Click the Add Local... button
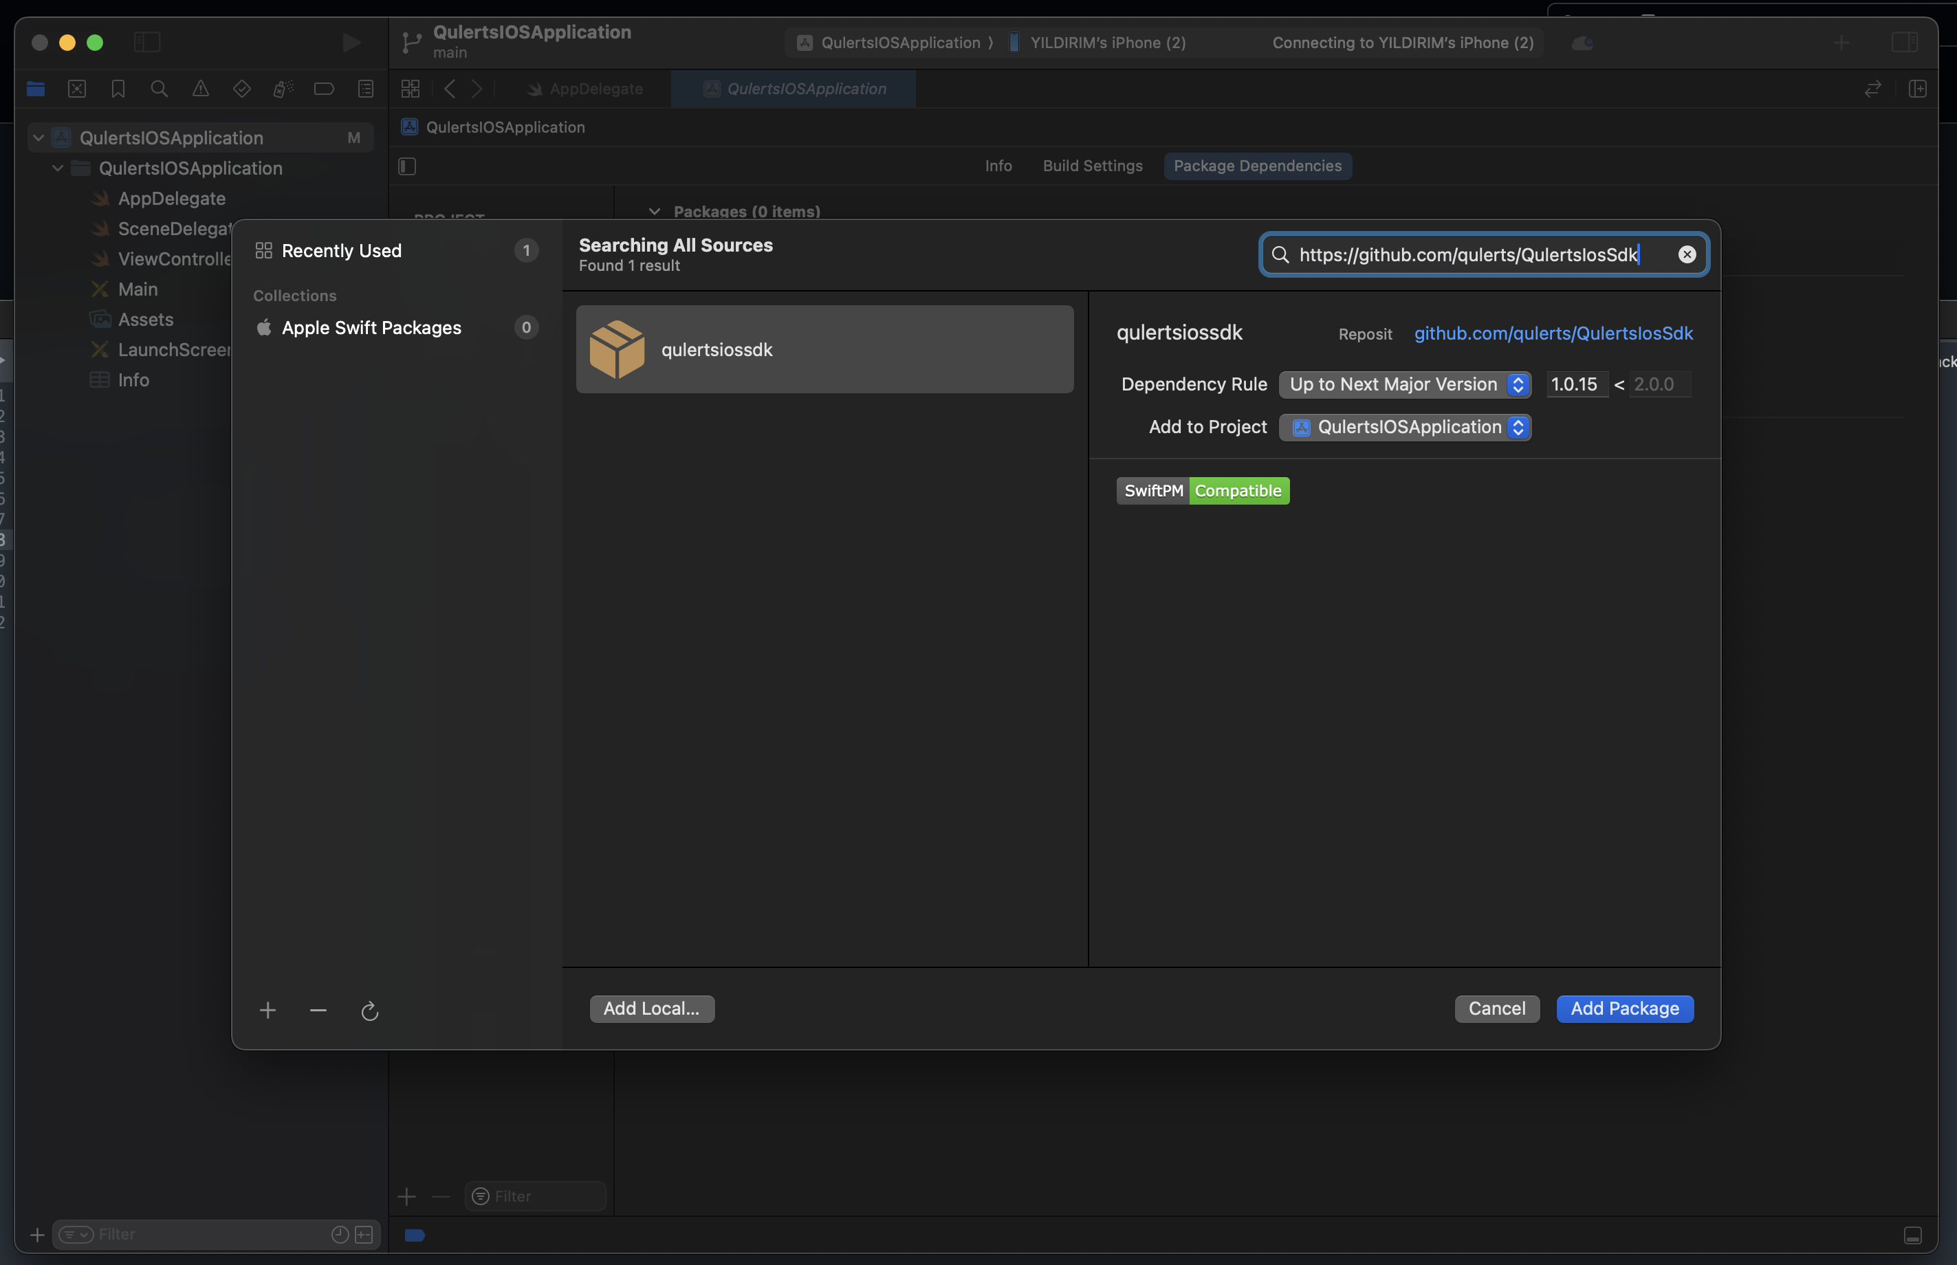The width and height of the screenshot is (1957, 1265). pos(651,1009)
